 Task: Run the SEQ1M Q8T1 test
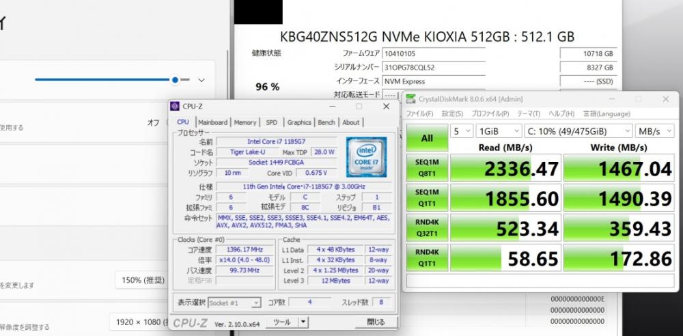(x=427, y=167)
